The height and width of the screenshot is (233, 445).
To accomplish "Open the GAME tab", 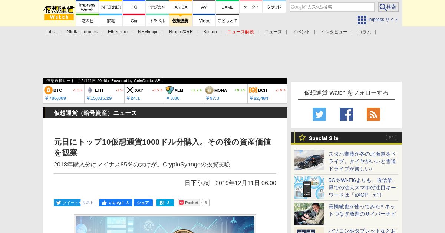I will (227, 7).
